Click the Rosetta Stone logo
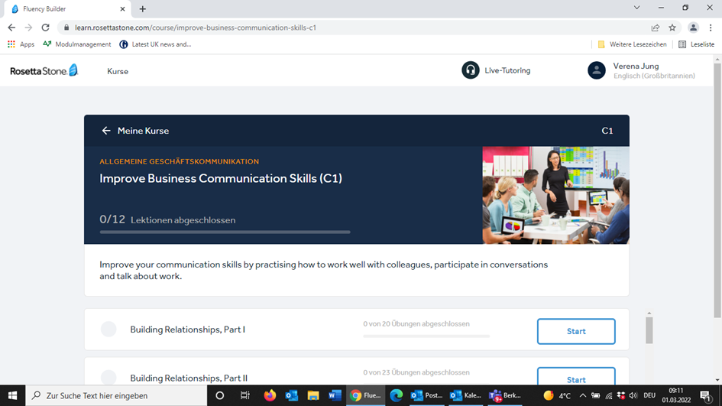This screenshot has width=722, height=406. point(44,71)
